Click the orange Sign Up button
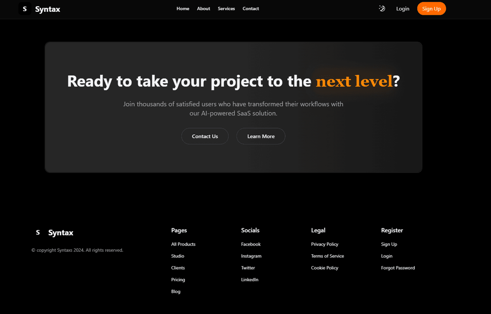491x314 pixels. tap(431, 8)
